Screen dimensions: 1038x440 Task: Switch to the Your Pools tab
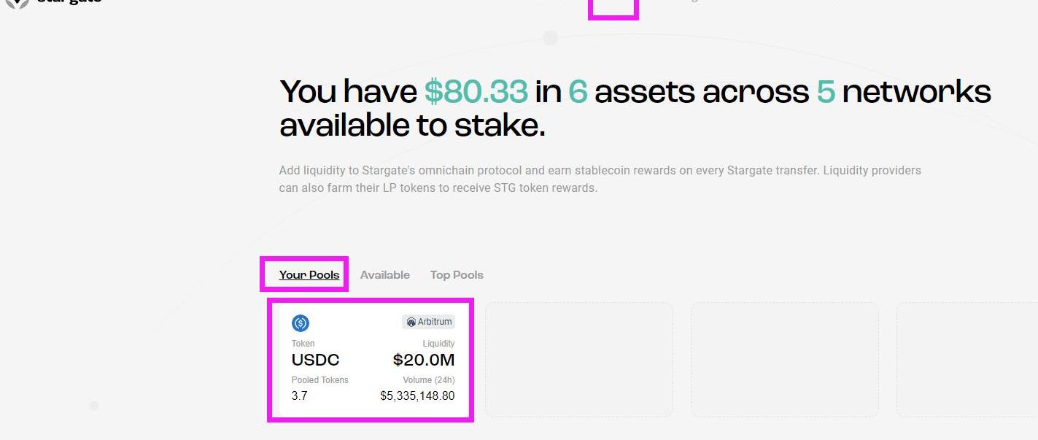[309, 275]
